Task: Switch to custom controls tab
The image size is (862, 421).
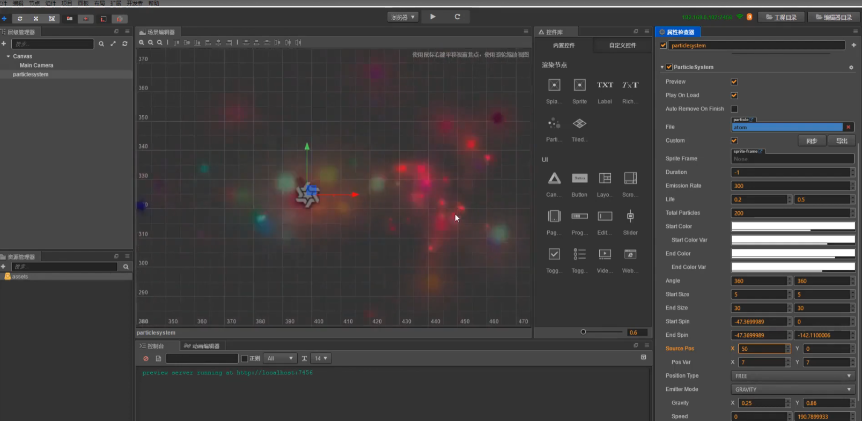Action: pos(622,46)
